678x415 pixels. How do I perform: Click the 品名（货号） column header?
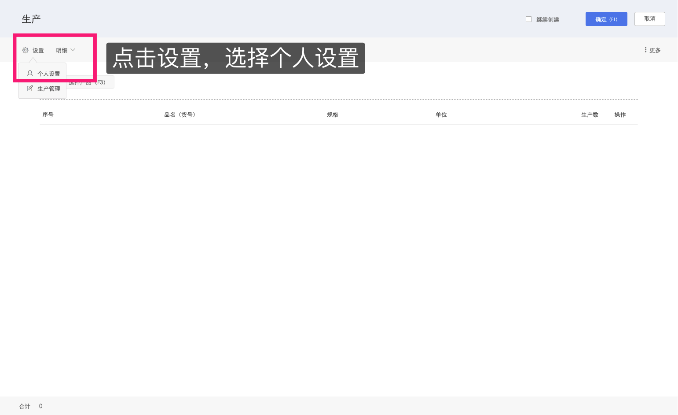pos(180,115)
